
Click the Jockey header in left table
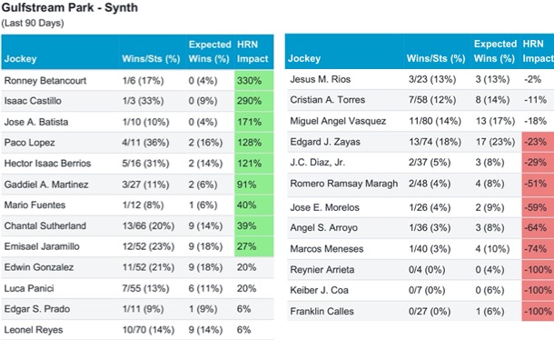click(20, 59)
